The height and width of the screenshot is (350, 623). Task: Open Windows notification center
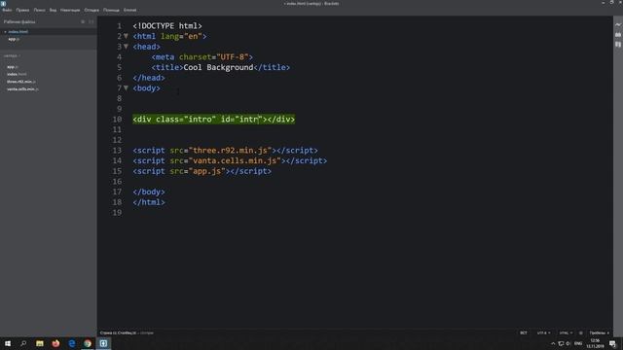point(612,343)
